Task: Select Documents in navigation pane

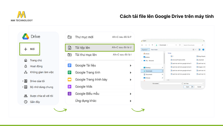Action: (x=152, y=74)
